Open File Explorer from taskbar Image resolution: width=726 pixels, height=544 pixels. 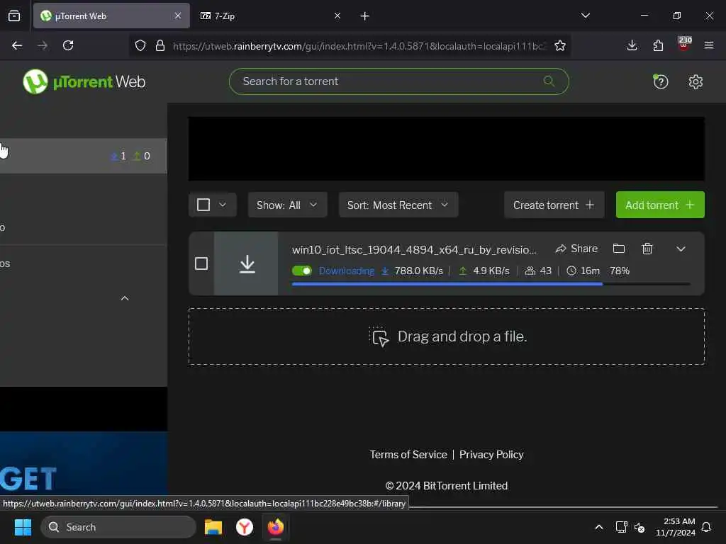[213, 527]
